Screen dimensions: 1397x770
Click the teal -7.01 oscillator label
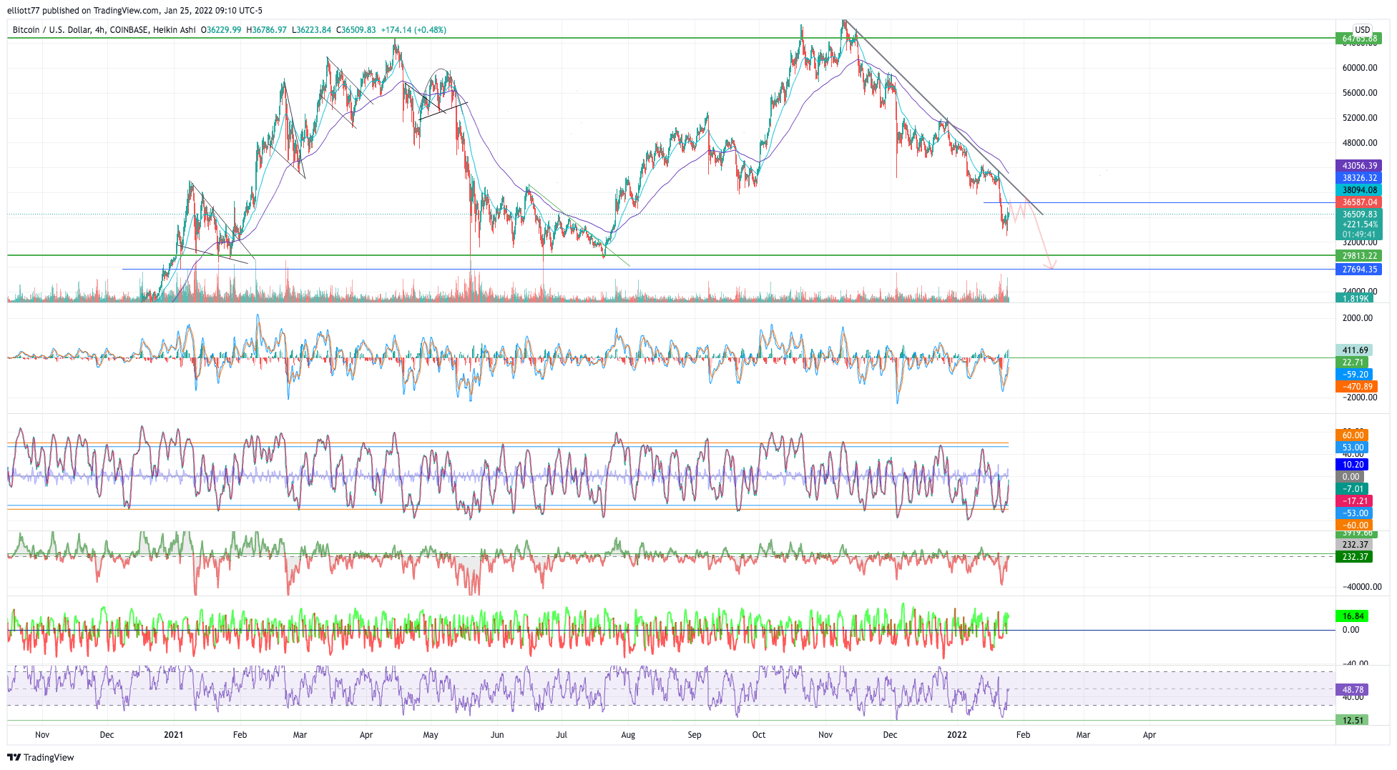(x=1352, y=489)
